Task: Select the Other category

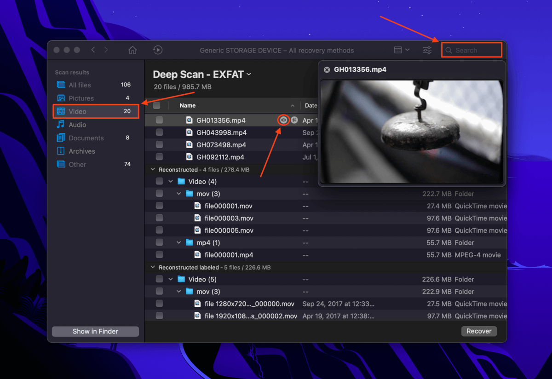Action: 96,164
